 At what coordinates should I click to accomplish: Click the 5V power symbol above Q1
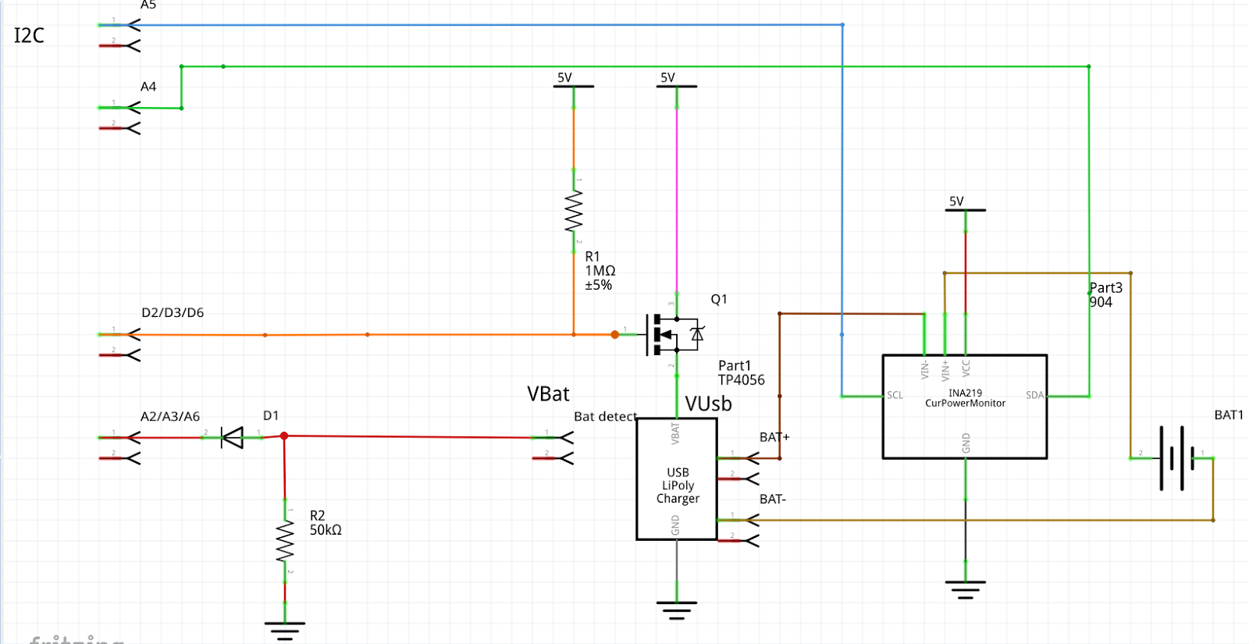click(x=677, y=86)
